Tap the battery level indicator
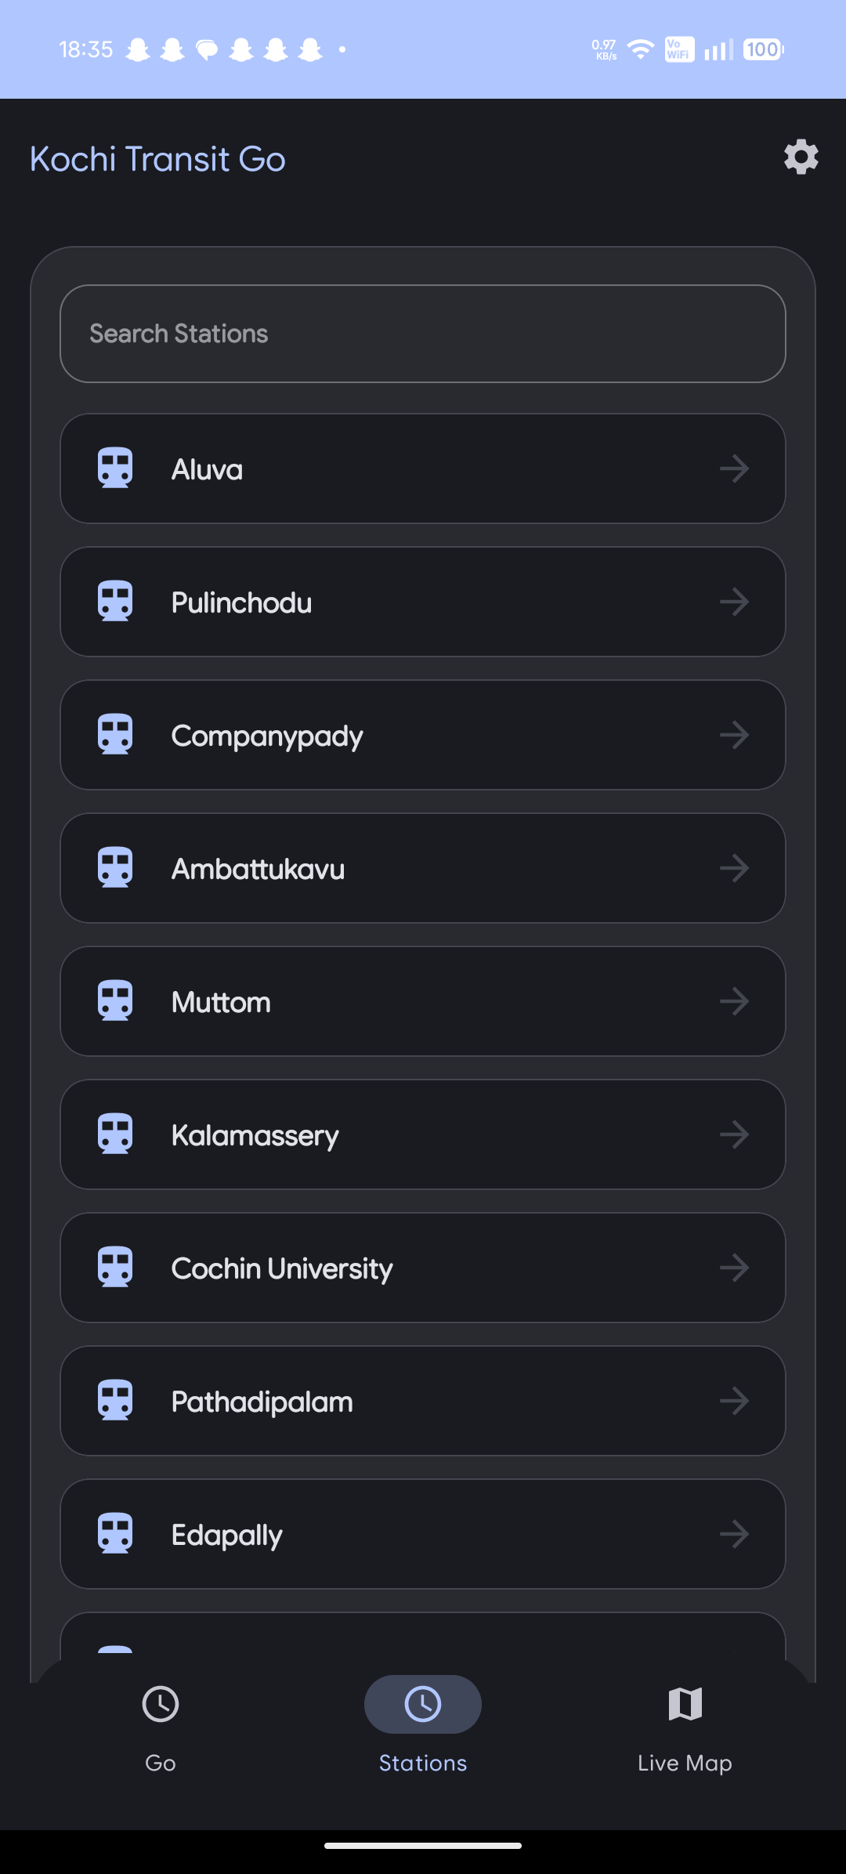This screenshot has height=1874, width=846. coord(763,49)
